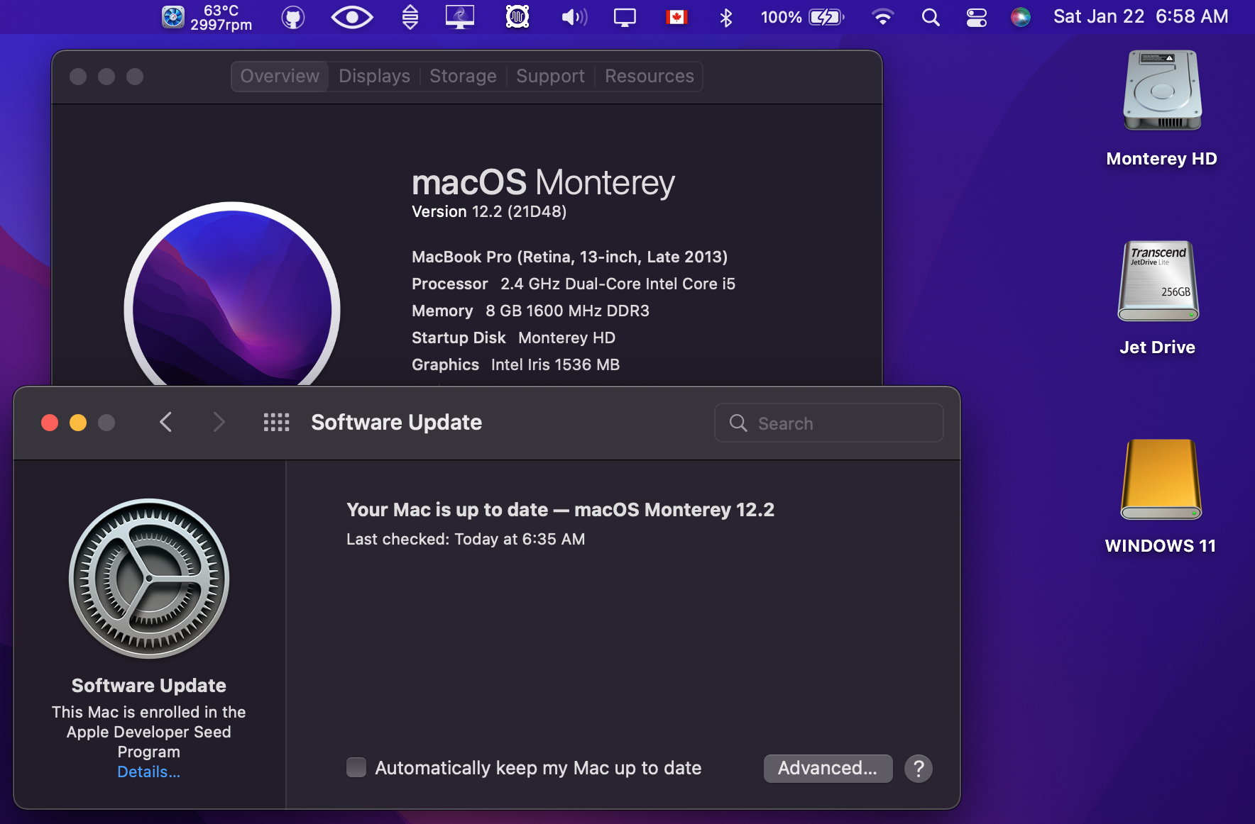Open the screen sharing monitor menu bar icon
Viewport: 1255px width, 824px height.
tap(460, 17)
